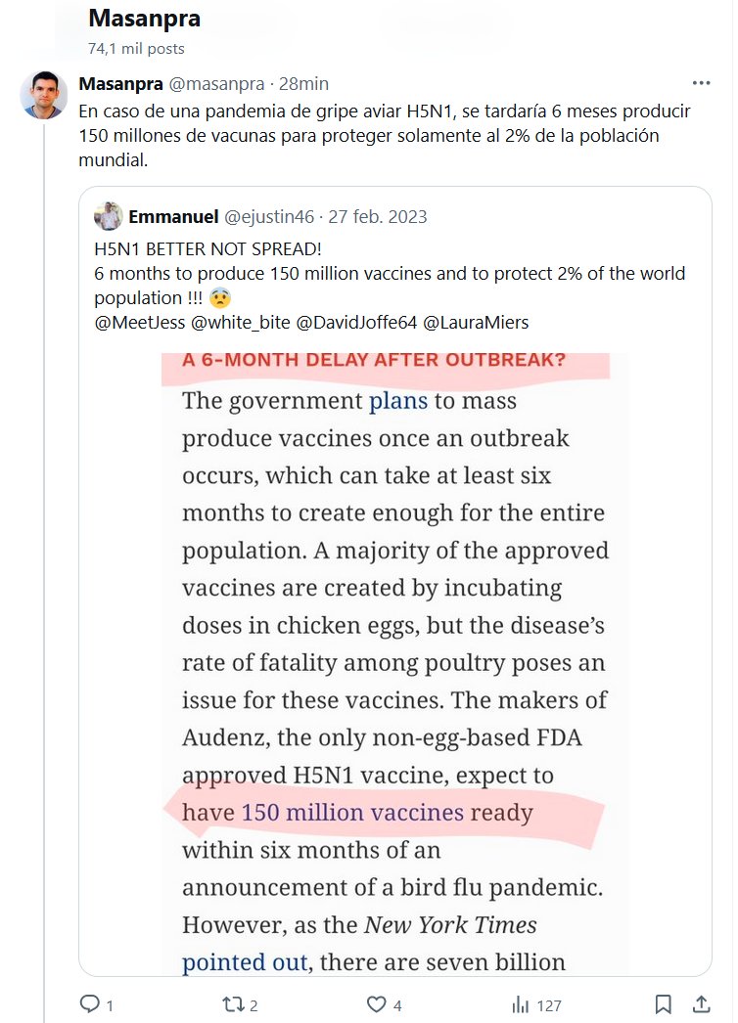
Task: Click Masanpra profile avatar photo
Action: 44,95
